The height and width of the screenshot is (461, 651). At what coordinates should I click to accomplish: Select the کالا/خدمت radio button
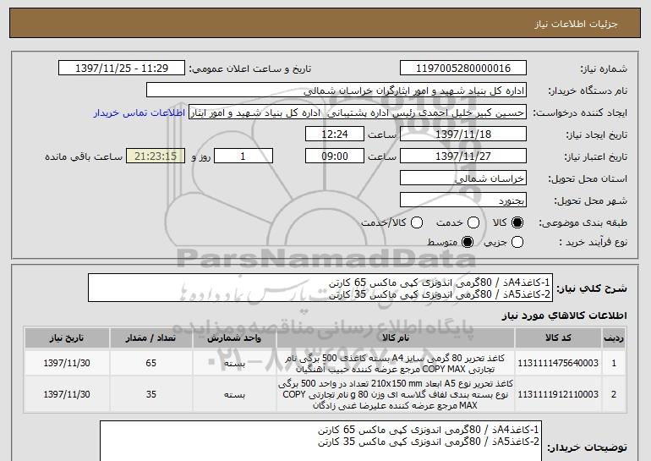(x=417, y=222)
